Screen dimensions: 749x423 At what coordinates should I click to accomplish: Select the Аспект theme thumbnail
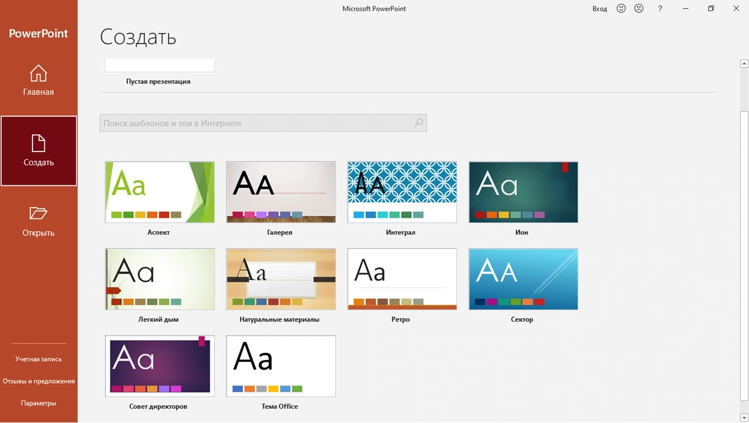pos(160,192)
